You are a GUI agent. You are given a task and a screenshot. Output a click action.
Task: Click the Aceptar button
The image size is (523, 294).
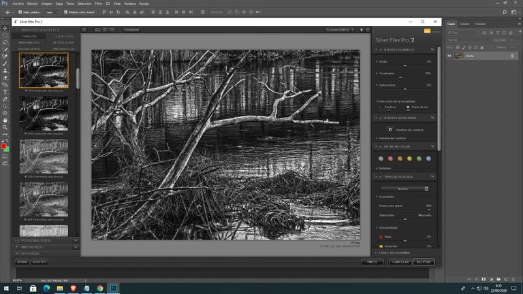point(424,262)
